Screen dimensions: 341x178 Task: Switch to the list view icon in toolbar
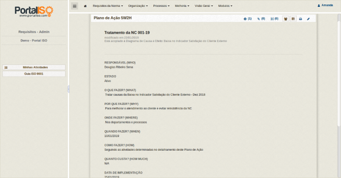(x=293, y=19)
